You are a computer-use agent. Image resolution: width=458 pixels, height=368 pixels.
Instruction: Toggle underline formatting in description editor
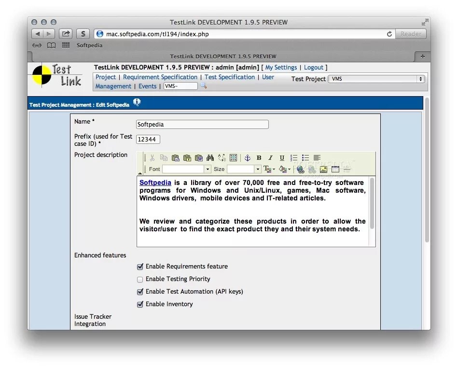pos(282,158)
